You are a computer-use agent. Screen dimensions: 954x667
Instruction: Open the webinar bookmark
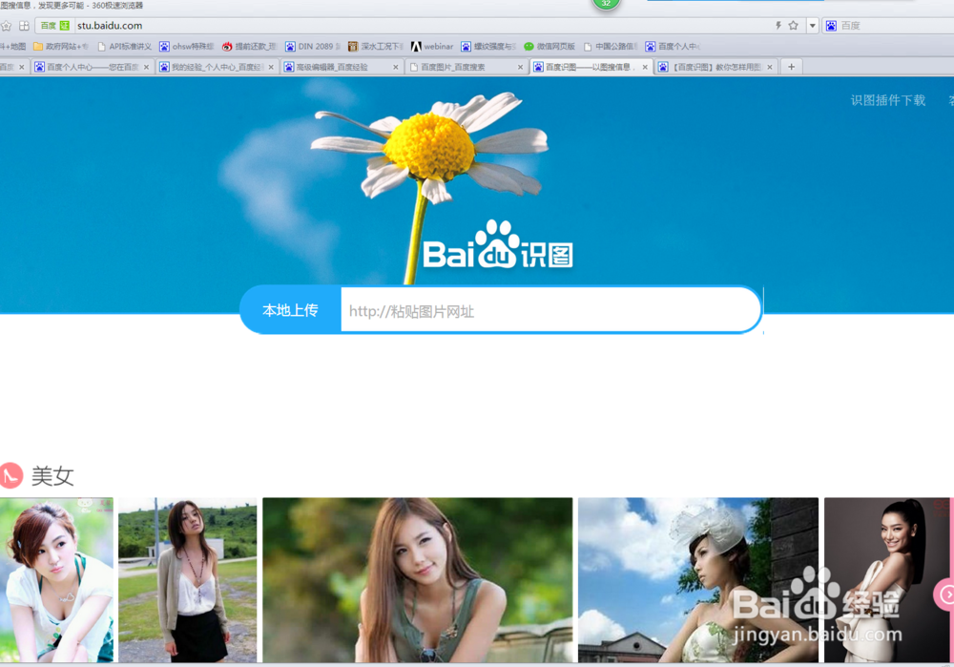pyautogui.click(x=432, y=46)
